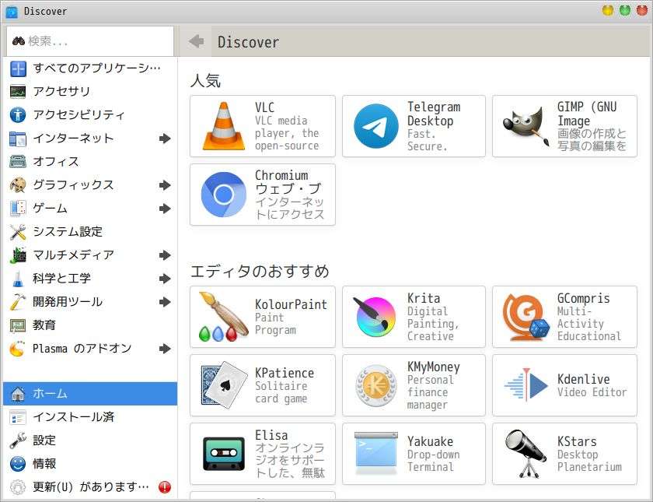This screenshot has width=653, height=502.
Task: Click the Chromium browser icon
Action: [224, 195]
